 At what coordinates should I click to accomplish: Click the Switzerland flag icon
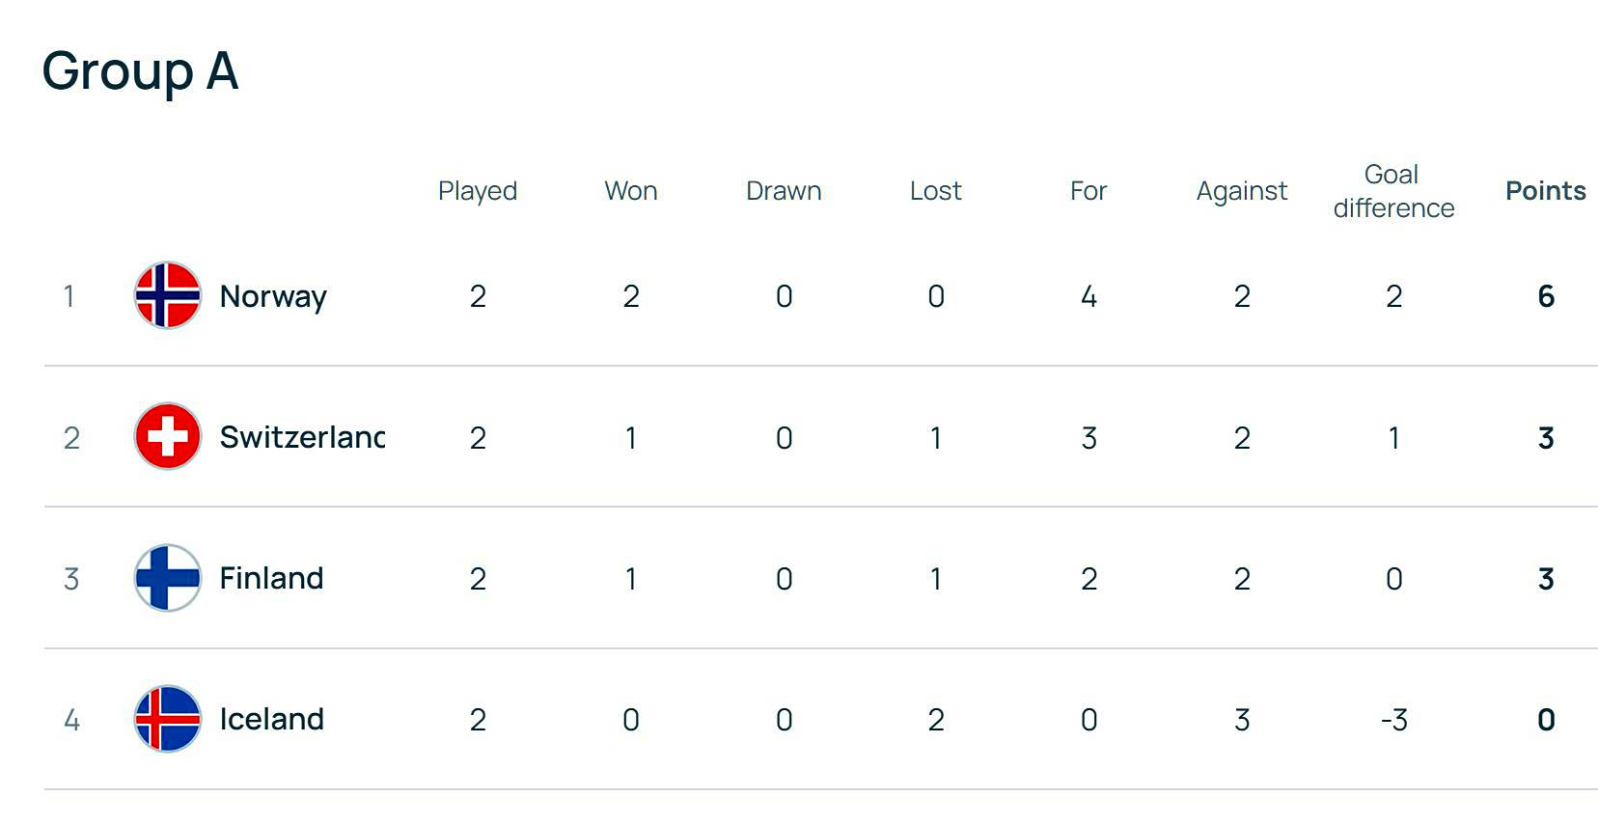coord(167,436)
